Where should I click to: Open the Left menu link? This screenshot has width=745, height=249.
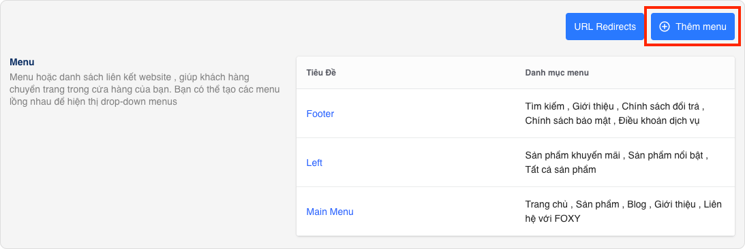coord(314,163)
